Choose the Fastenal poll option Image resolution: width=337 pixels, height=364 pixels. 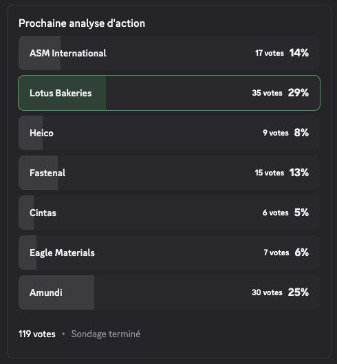[169, 173]
